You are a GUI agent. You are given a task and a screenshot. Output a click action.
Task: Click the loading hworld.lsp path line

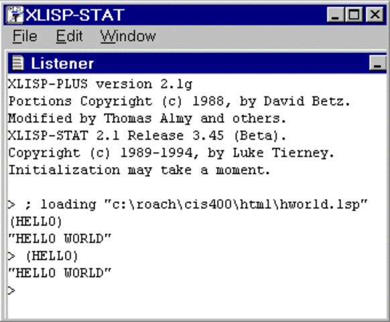pos(188,205)
